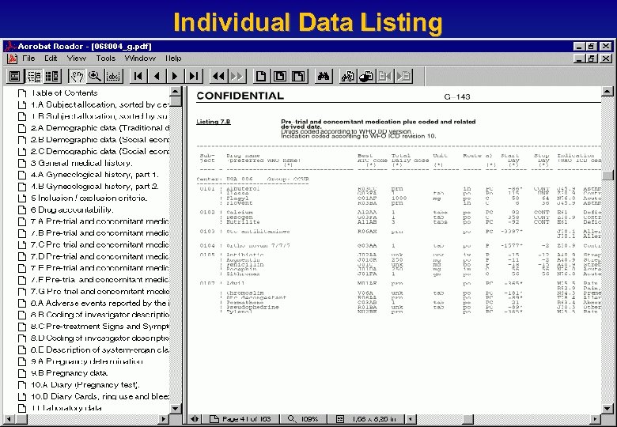The width and height of the screenshot is (617, 427).
Task: Open the 'Table of Contents' bookmark
Action: (64, 93)
